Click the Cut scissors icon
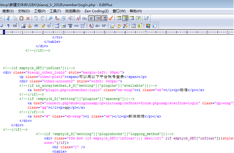 (x=8, y=18)
